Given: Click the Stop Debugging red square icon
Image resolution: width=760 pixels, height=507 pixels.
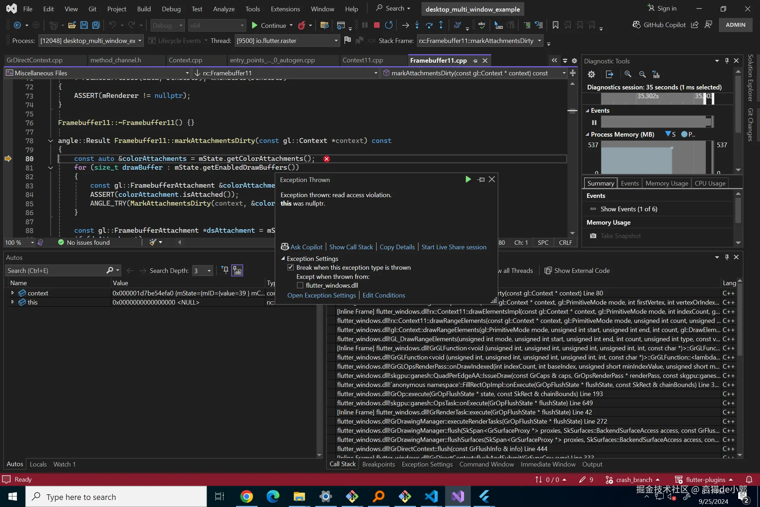Looking at the screenshot, I should [x=376, y=25].
